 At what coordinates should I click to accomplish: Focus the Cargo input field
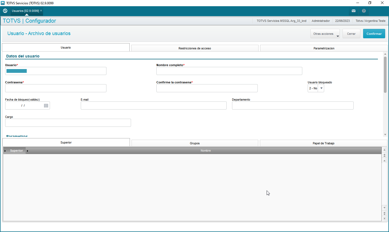coord(68,123)
